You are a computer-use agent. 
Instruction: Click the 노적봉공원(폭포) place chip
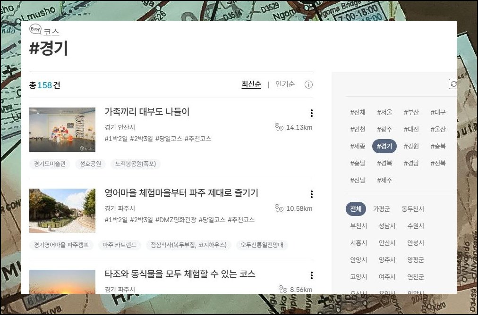point(136,164)
